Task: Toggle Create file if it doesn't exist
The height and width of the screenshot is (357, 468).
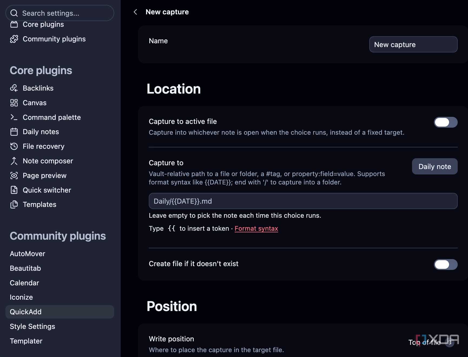Action: tap(446, 265)
